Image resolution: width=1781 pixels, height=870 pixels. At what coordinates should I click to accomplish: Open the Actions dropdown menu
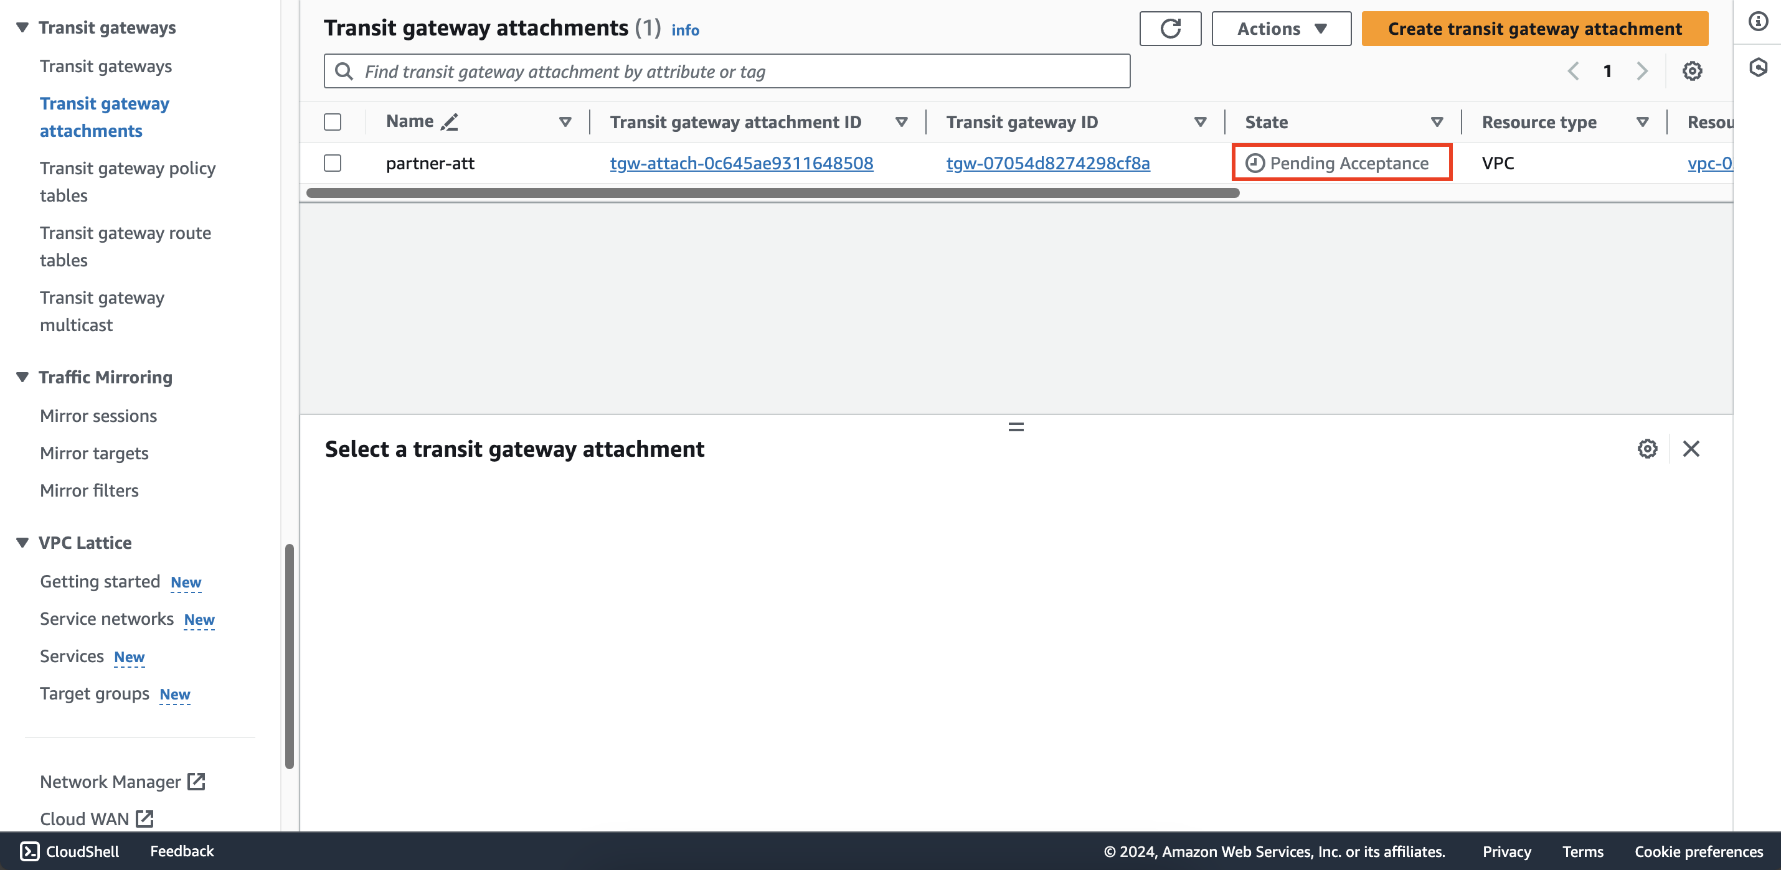[x=1280, y=29]
